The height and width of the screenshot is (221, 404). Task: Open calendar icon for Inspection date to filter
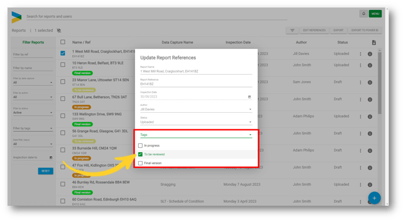pos(51,158)
